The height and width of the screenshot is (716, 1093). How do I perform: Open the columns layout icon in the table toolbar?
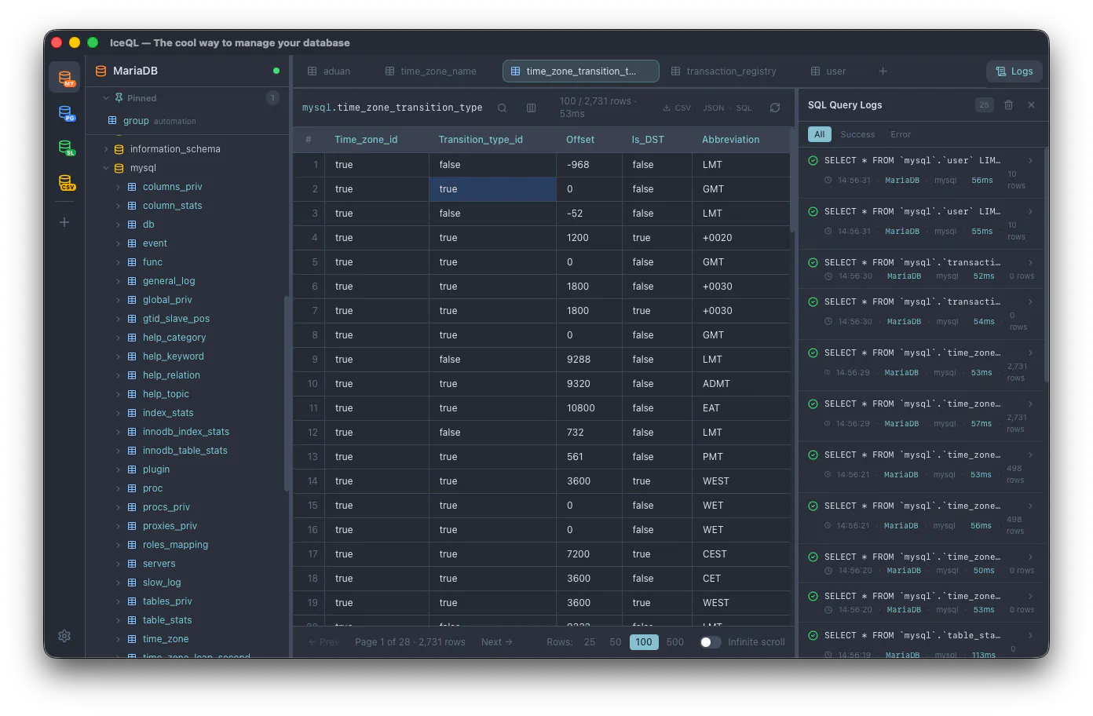[x=531, y=108]
